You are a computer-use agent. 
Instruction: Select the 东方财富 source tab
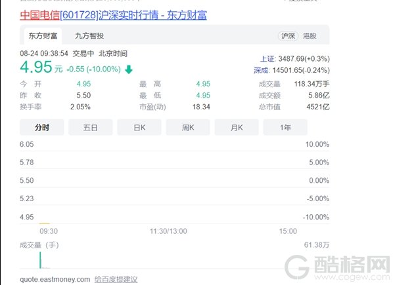coord(43,36)
